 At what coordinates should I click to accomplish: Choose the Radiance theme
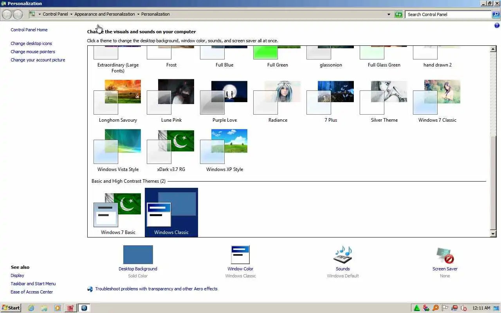[x=278, y=102]
